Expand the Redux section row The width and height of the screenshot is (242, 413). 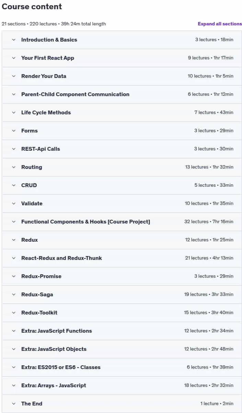pos(122,240)
